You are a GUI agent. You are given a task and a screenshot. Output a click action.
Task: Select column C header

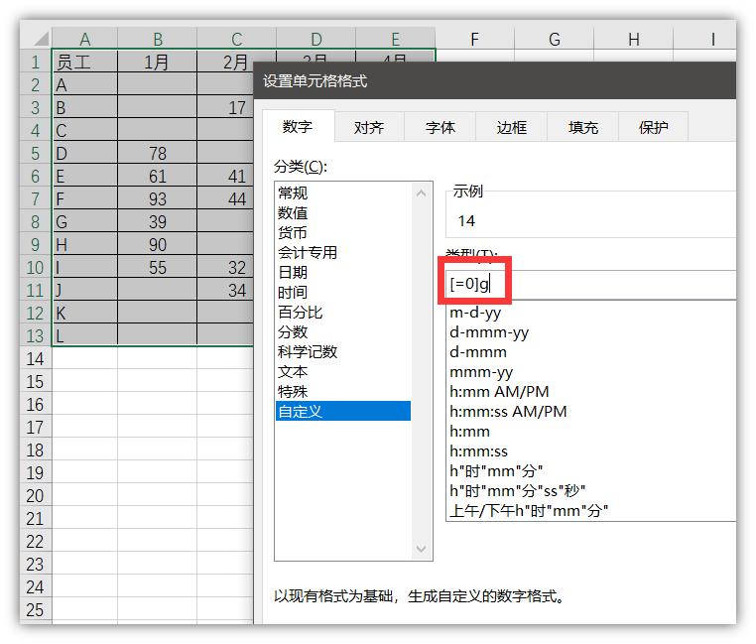[237, 39]
